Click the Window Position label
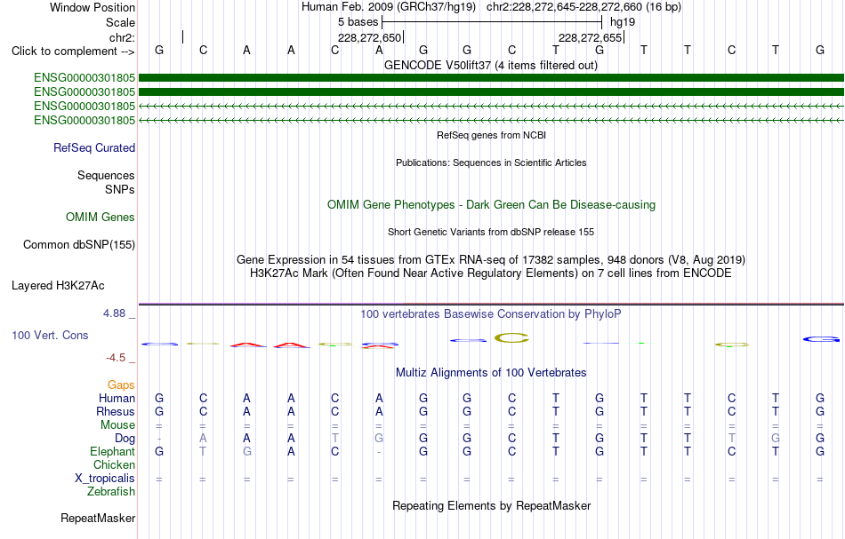This screenshot has height=539, width=845. (93, 7)
